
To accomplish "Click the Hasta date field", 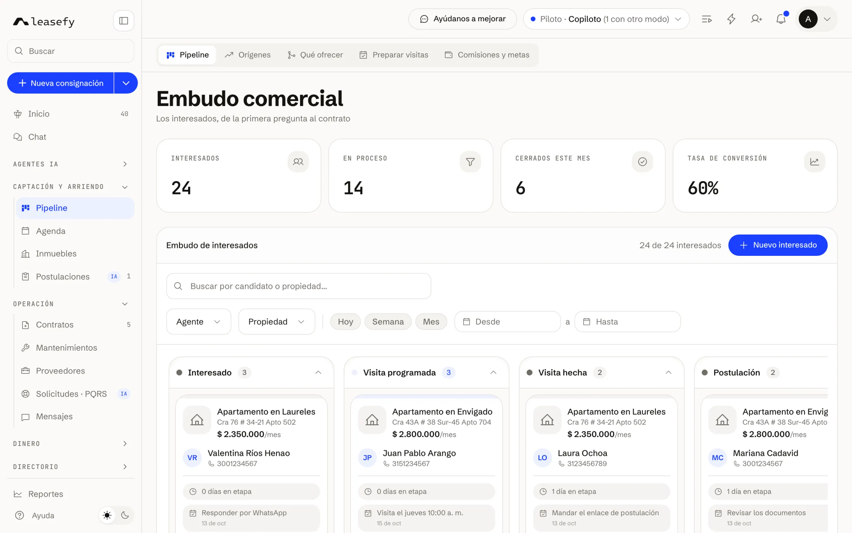I will point(628,322).
